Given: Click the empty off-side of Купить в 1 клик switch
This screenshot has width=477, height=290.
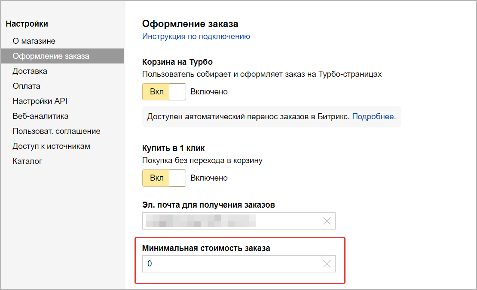Looking at the screenshot, I should pyautogui.click(x=177, y=178).
